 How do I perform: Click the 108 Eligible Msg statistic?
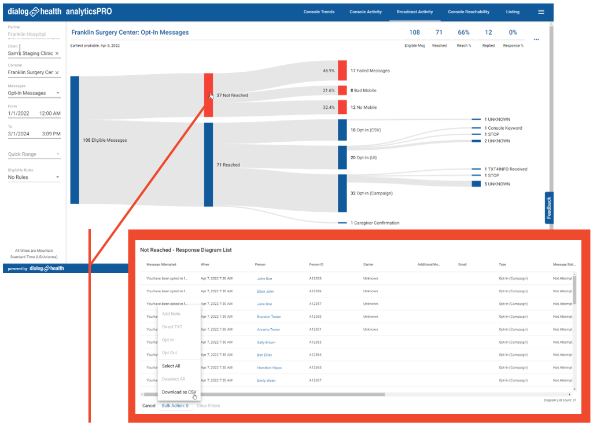coord(415,37)
